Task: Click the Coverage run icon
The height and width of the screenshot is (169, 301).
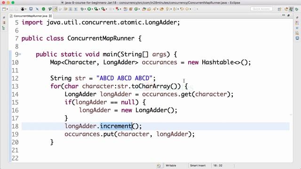Action: (96, 9)
